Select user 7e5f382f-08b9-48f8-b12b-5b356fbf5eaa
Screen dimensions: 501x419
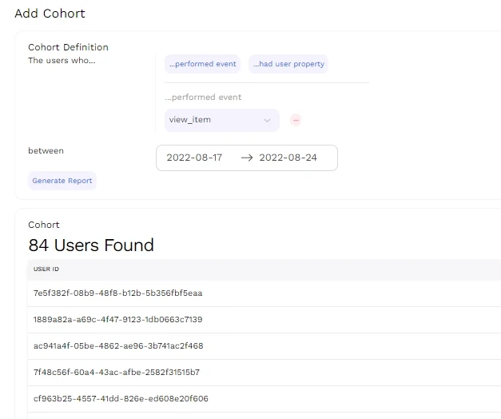(x=117, y=293)
